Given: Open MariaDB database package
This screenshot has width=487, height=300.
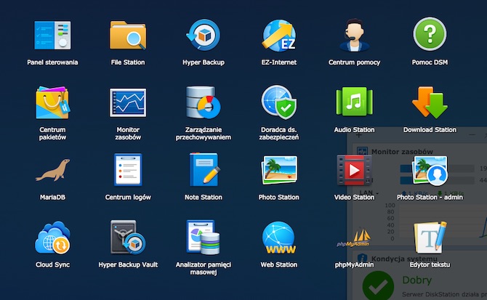Looking at the screenshot, I should [52, 170].
